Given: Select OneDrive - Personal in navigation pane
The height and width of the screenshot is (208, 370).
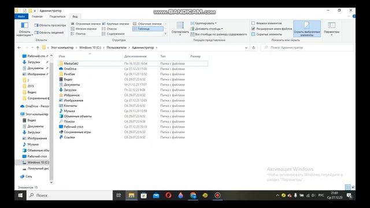Looking at the screenshot, I should click(35, 106).
